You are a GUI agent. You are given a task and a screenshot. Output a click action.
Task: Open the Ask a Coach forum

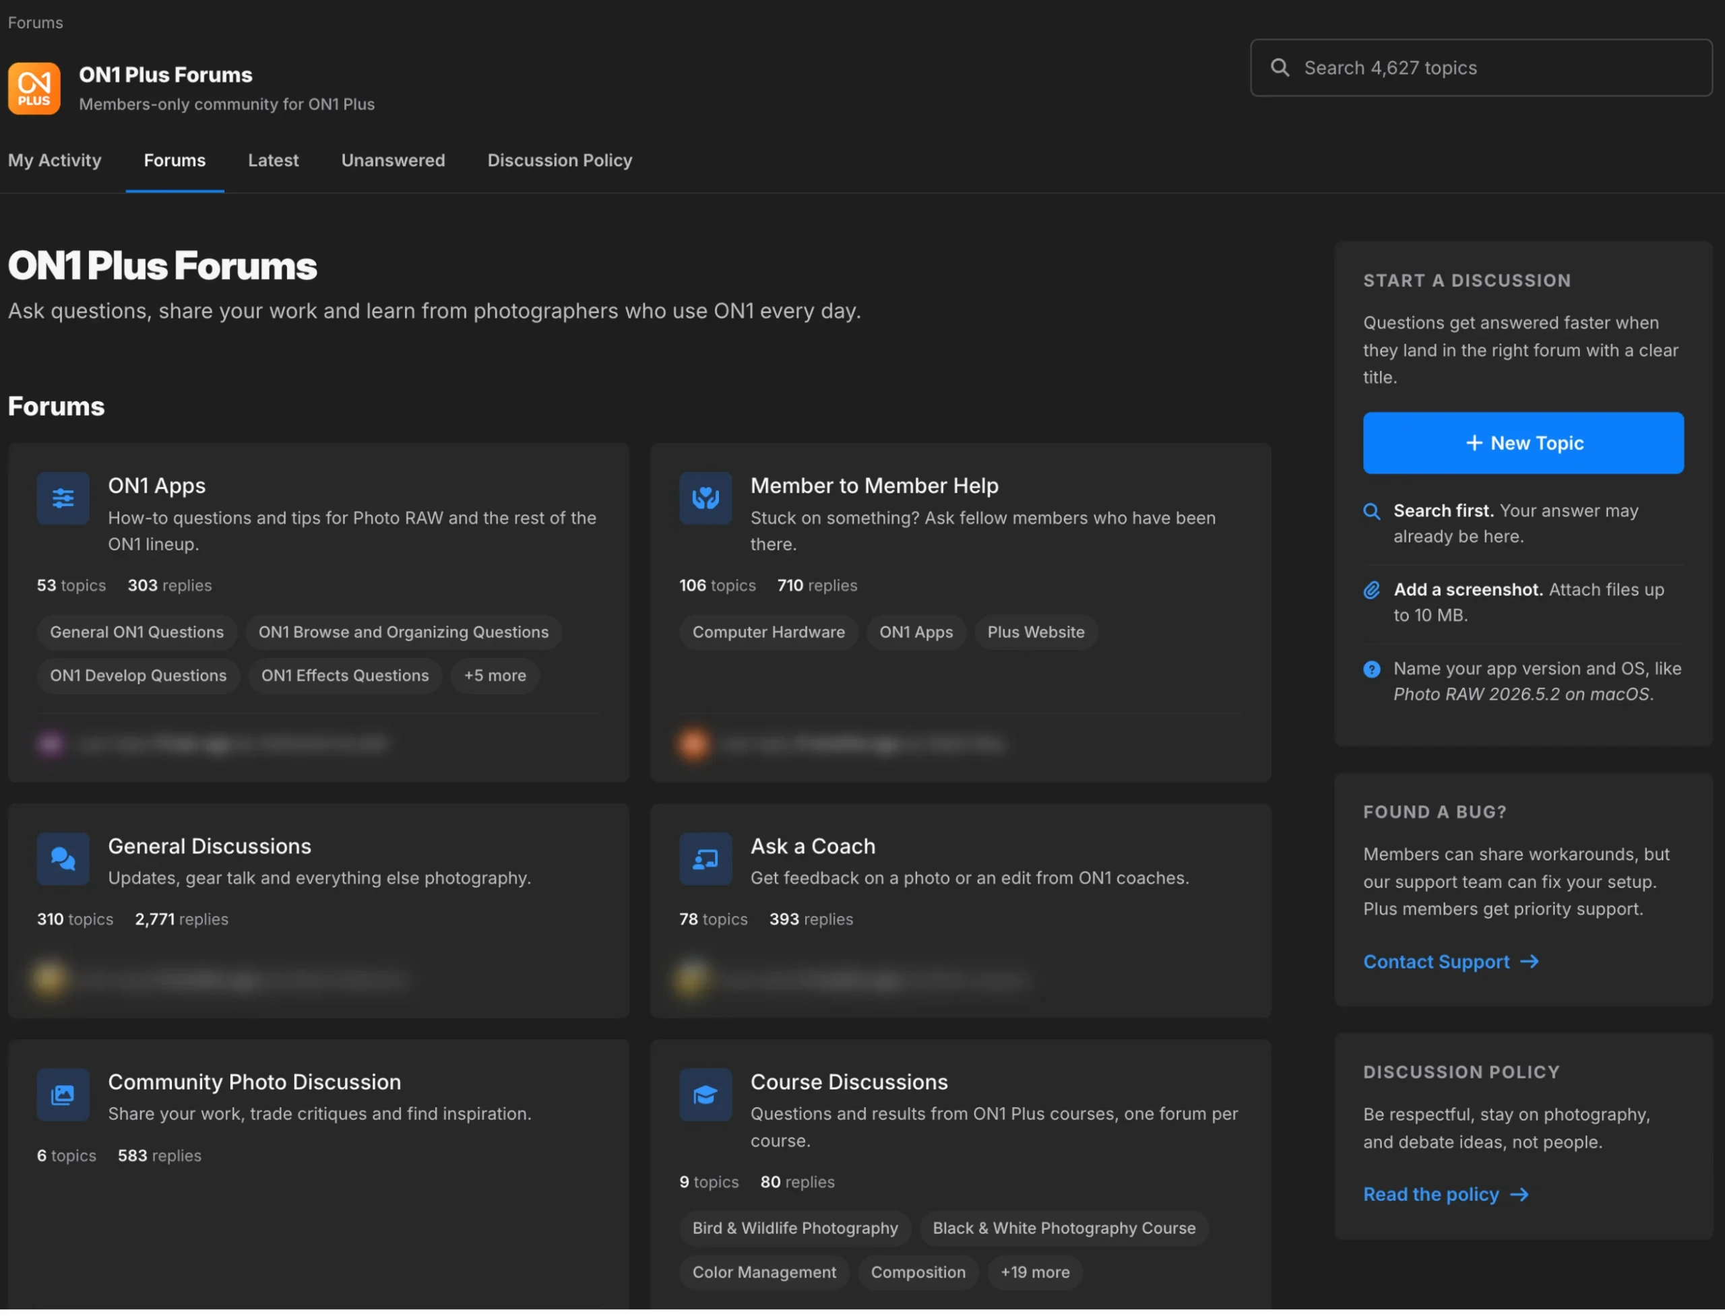point(813,847)
